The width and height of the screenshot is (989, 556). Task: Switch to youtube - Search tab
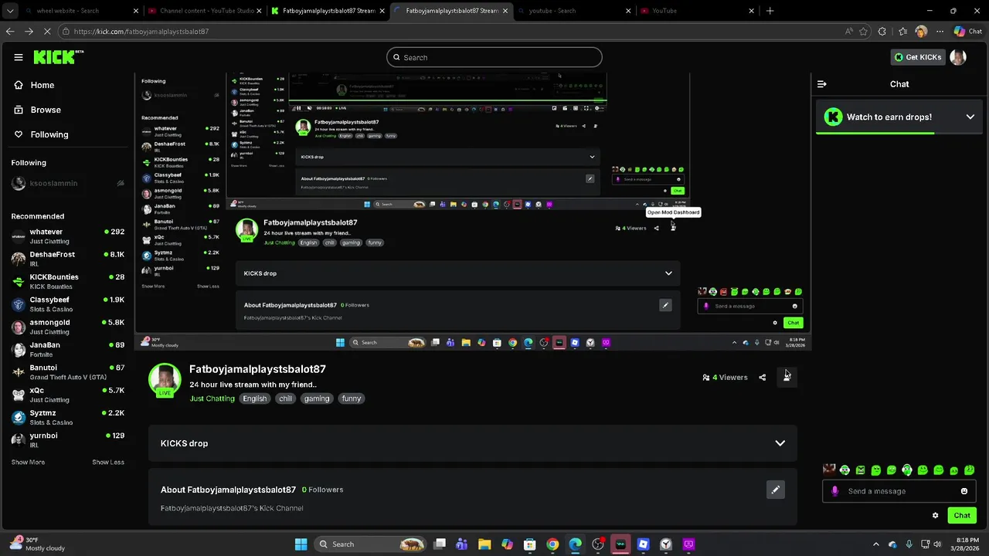click(573, 11)
